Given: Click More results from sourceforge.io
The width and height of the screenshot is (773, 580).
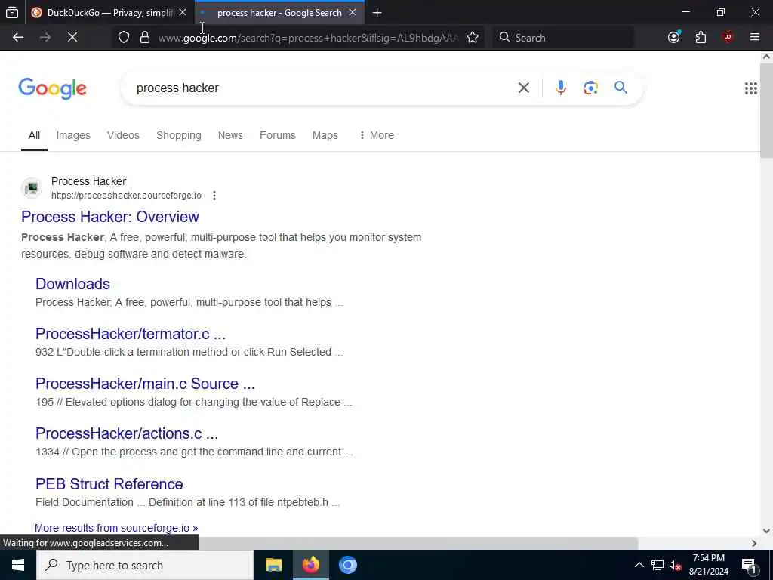Looking at the screenshot, I should [116, 528].
